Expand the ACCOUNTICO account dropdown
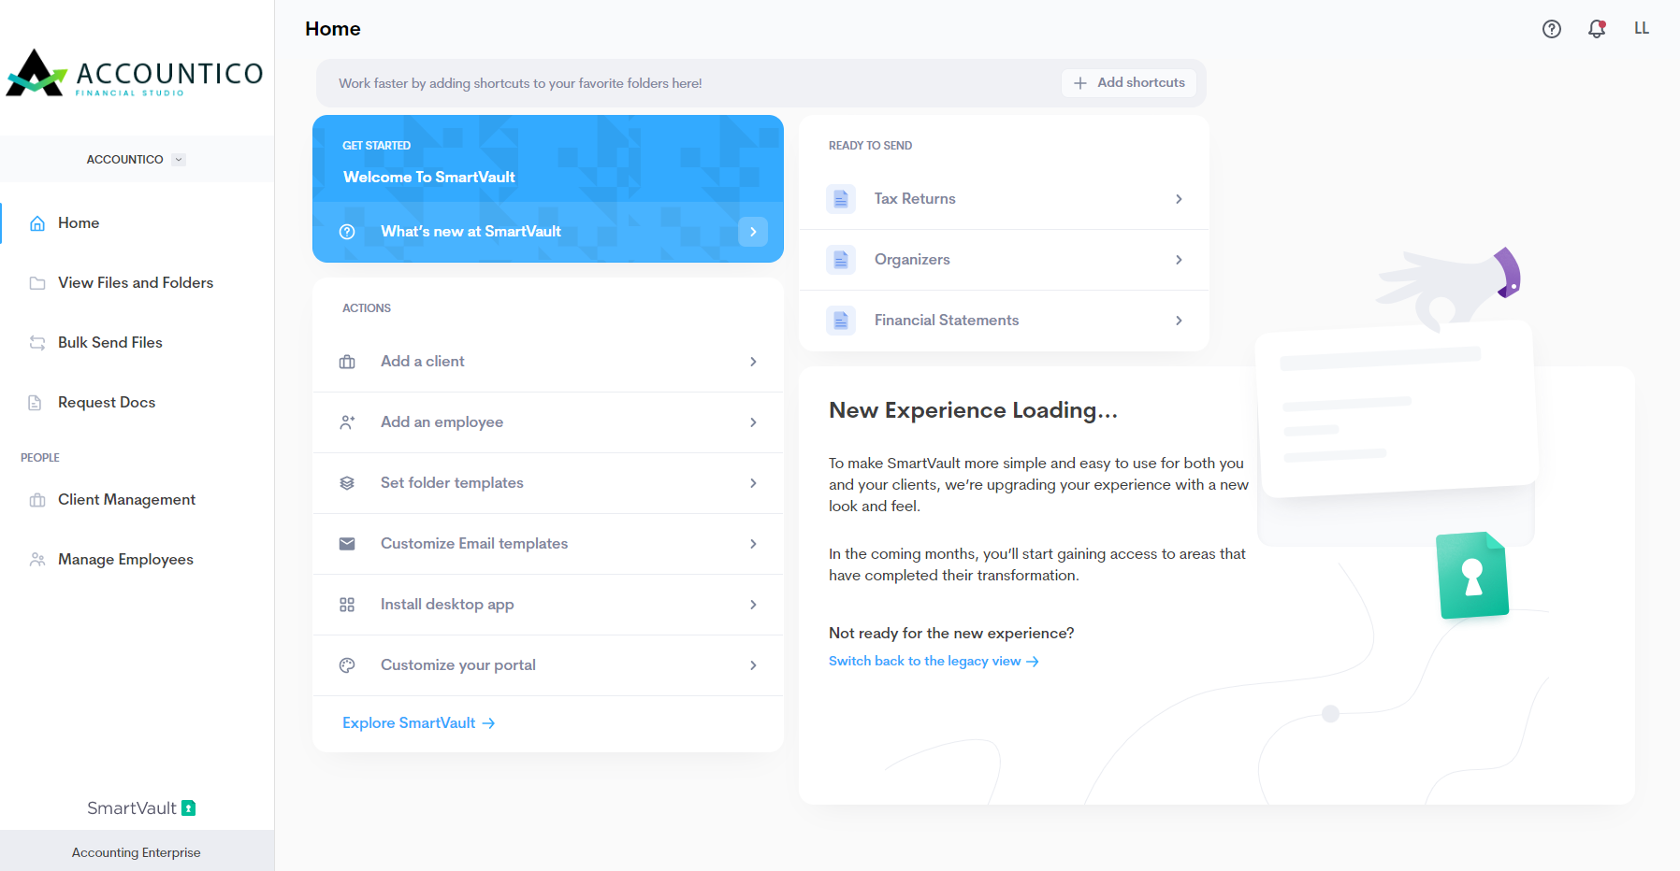 (179, 160)
